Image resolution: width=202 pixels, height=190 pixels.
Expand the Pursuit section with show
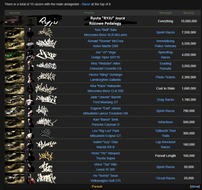pos(195,186)
